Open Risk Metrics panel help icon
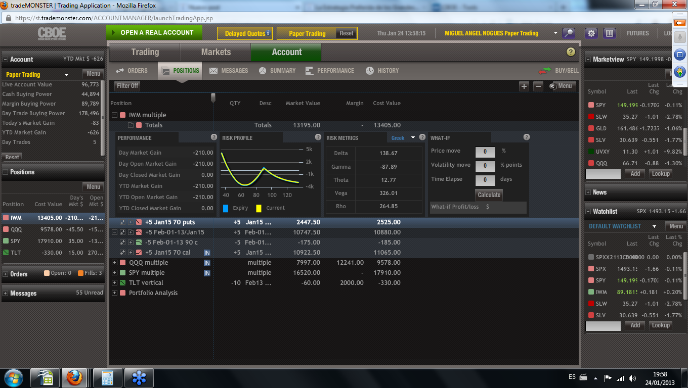Screen dimensions: 688x388 coord(422,137)
